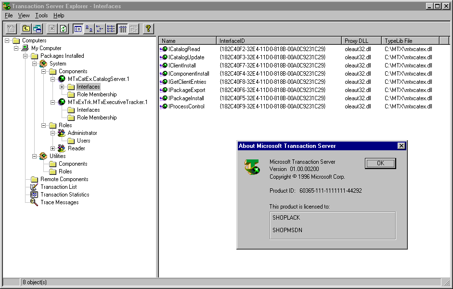The image size is (453, 289).
Task: Click the MTxExTrk.MTxExecutiveTracker.1 component ball icon
Action: coord(62,102)
